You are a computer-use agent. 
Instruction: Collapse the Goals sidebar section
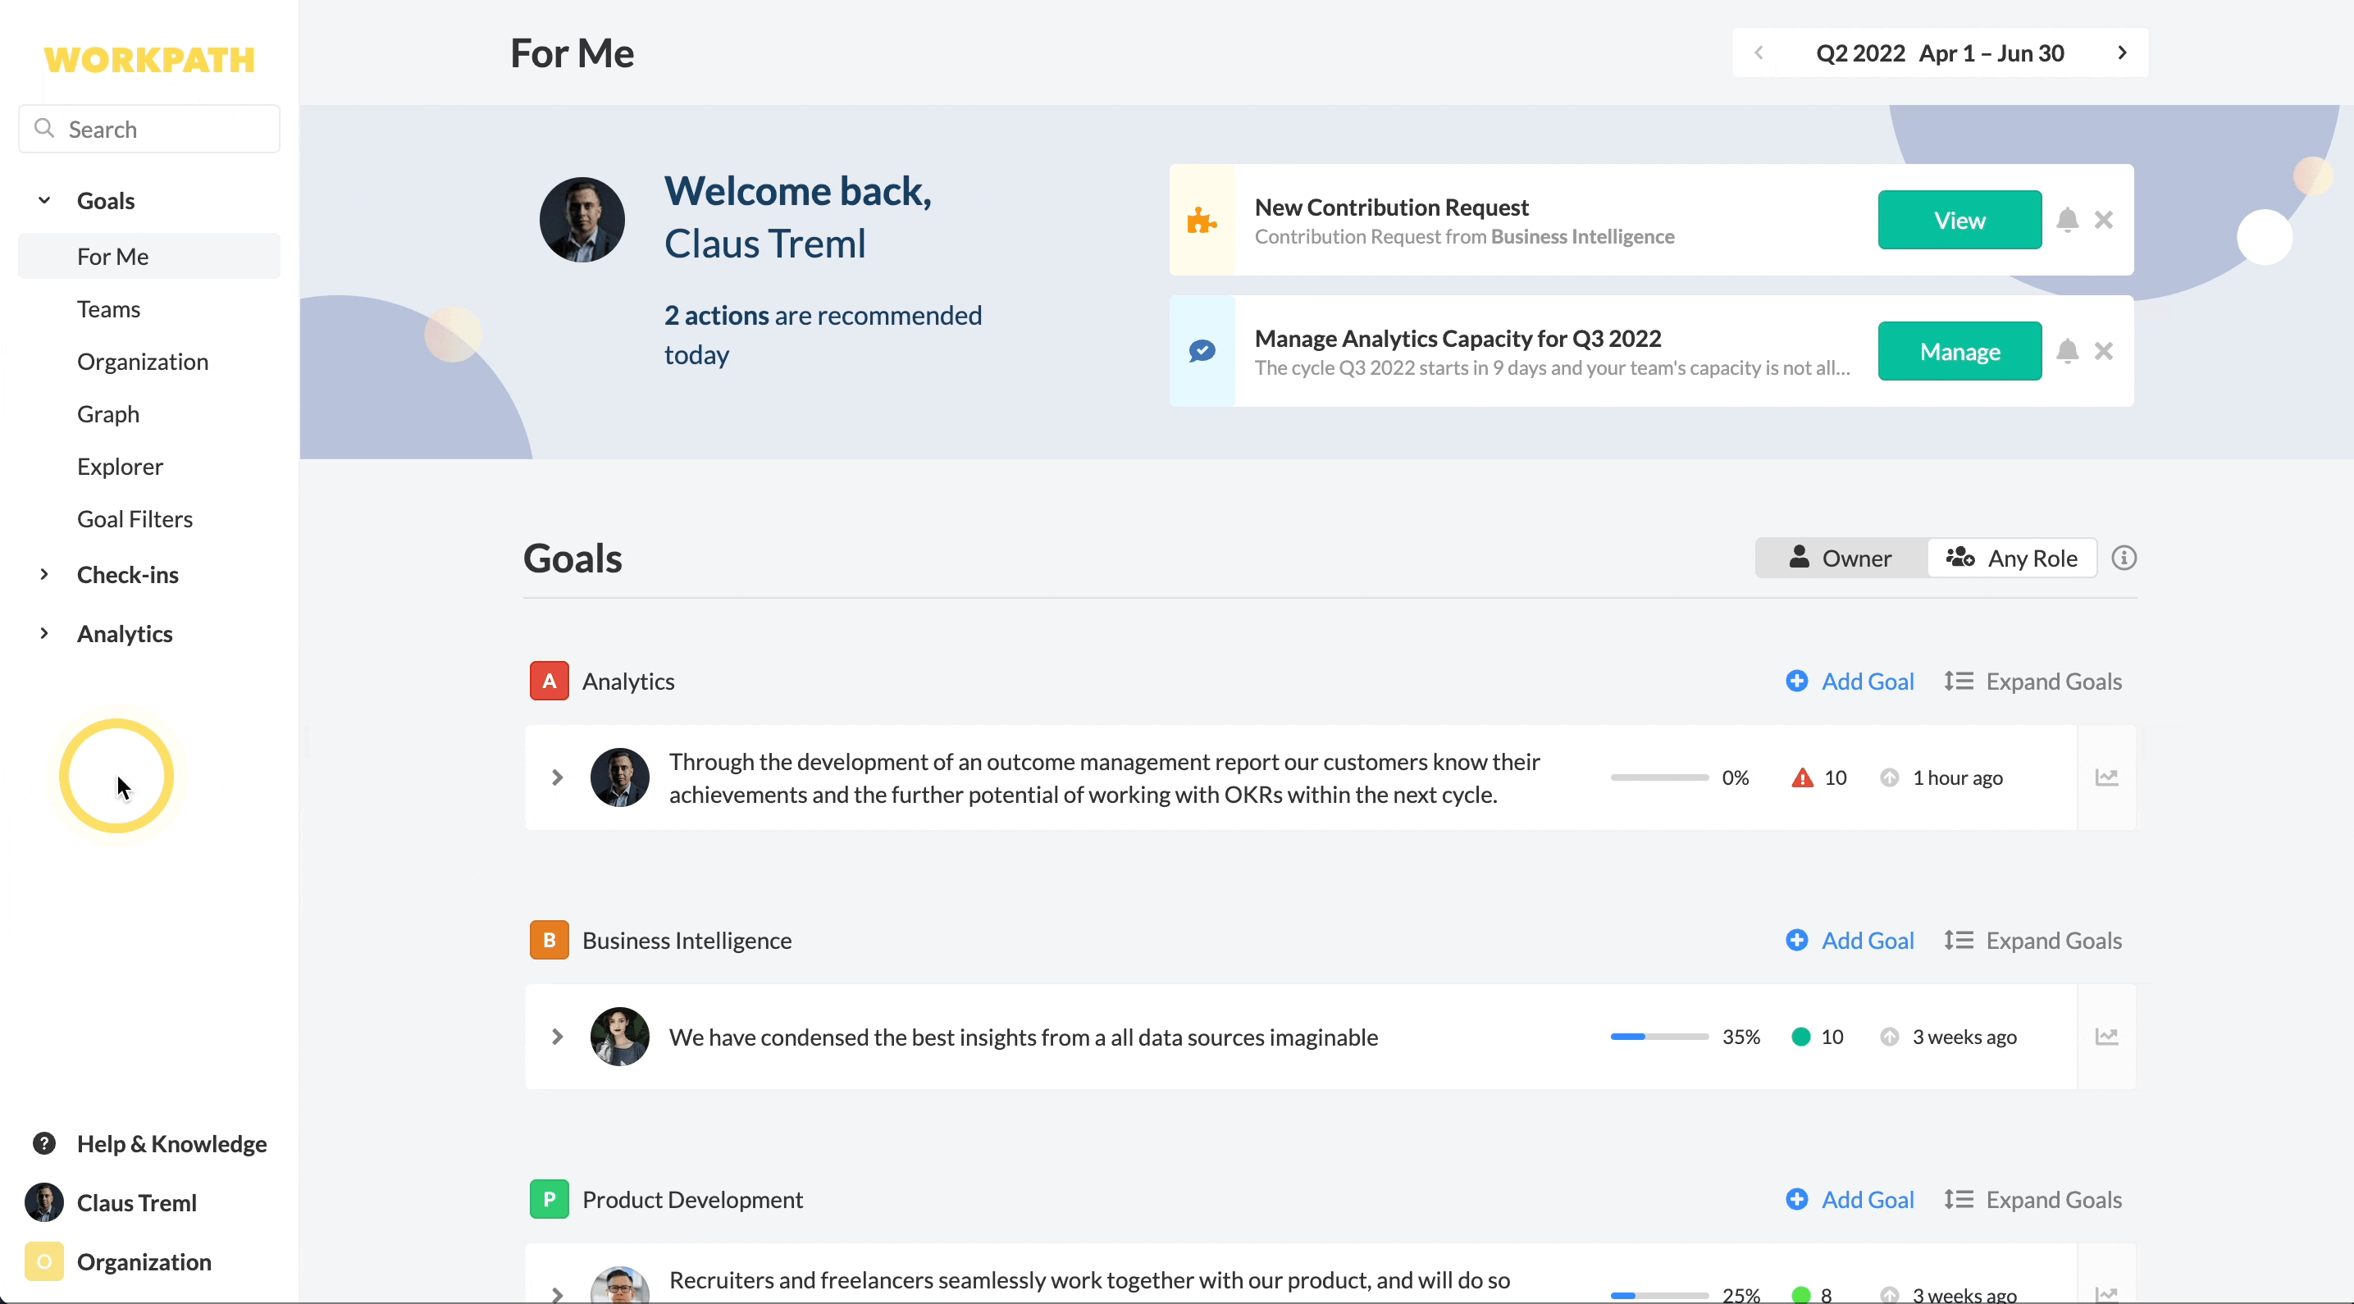click(x=43, y=200)
